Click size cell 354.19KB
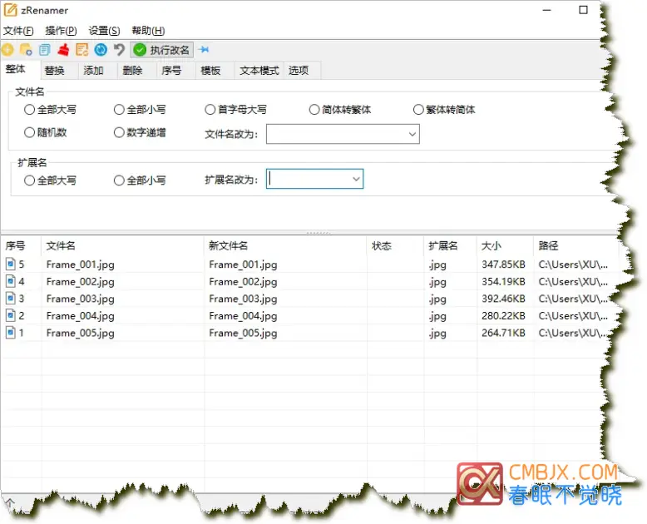This screenshot has width=647, height=524. click(503, 281)
